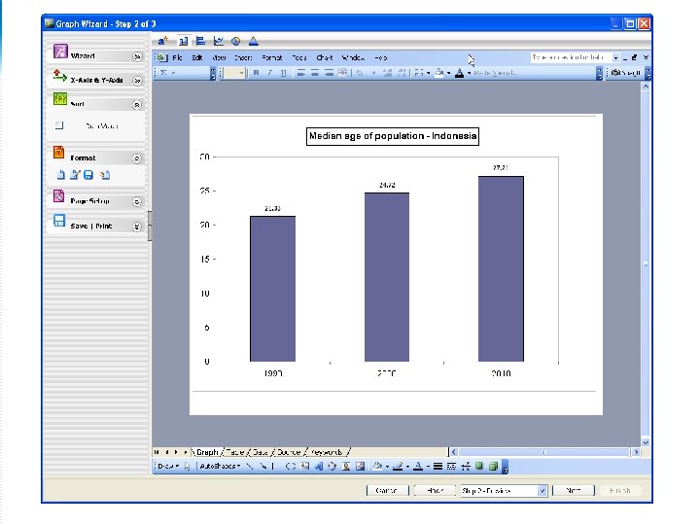This screenshot has height=525, width=700.
Task: Open the Step 2 dropdown at bottom
Action: point(542,491)
